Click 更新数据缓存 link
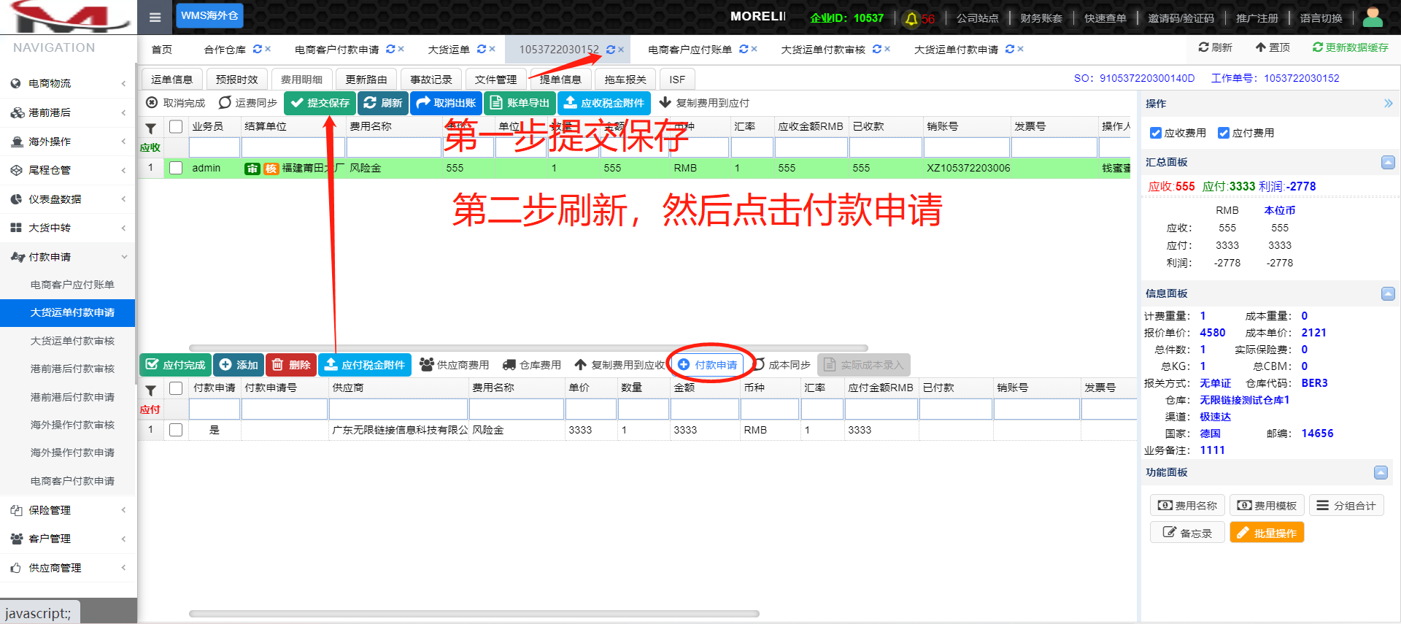The height and width of the screenshot is (624, 1401). [1350, 47]
